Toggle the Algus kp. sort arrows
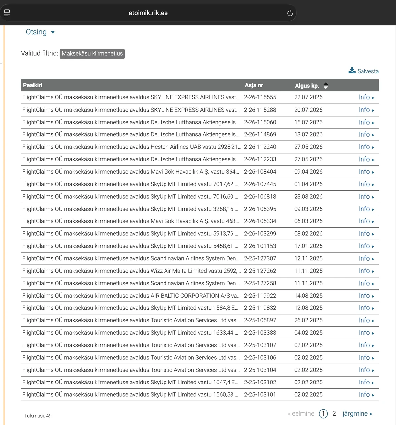The width and height of the screenshot is (396, 425). (x=326, y=86)
